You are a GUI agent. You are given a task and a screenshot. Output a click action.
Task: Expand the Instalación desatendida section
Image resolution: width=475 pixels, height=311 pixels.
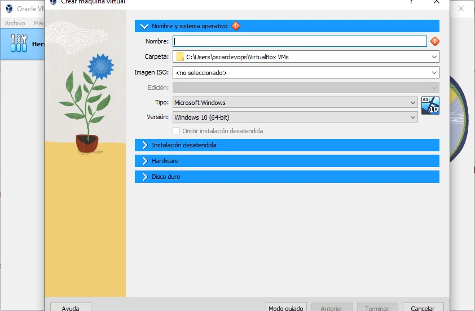point(287,145)
